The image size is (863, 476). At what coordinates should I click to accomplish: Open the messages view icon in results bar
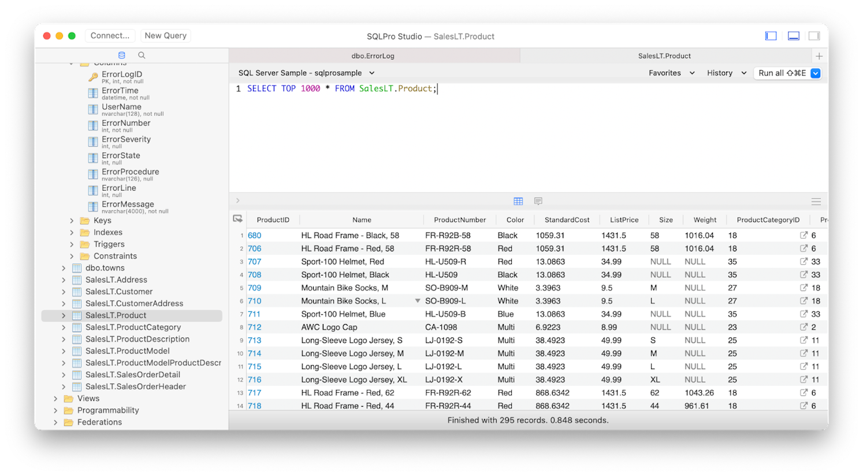[x=538, y=201]
